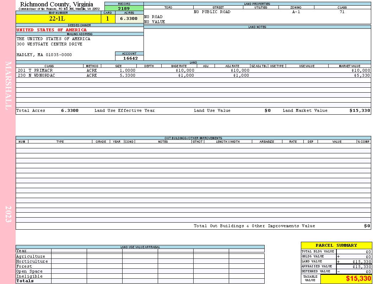Select the APPRAISED VALUE $15,330 amount
Viewport: 373px width, 284px height.
(x=362, y=267)
